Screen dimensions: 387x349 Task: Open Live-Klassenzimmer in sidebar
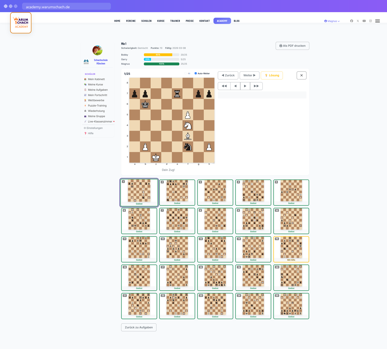point(100,121)
